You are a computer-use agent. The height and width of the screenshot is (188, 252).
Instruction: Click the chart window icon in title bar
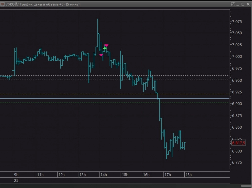point(3,4)
